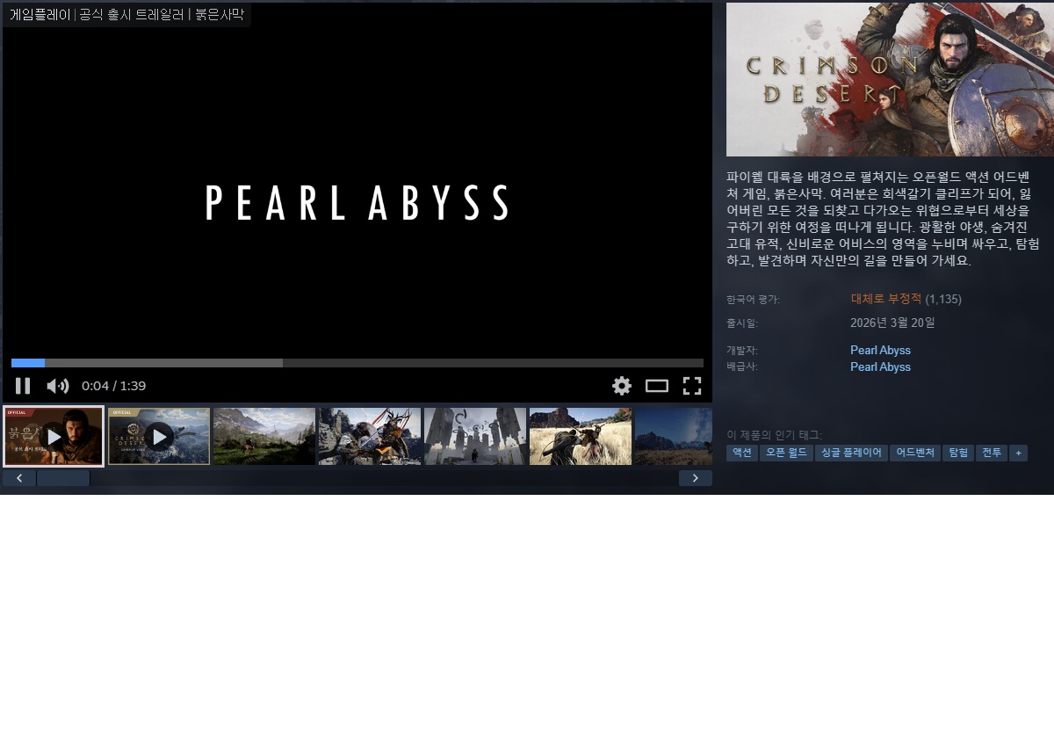Image resolution: width=1054 pixels, height=755 pixels.
Task: Seek within the video progress bar
Action: click(x=357, y=363)
